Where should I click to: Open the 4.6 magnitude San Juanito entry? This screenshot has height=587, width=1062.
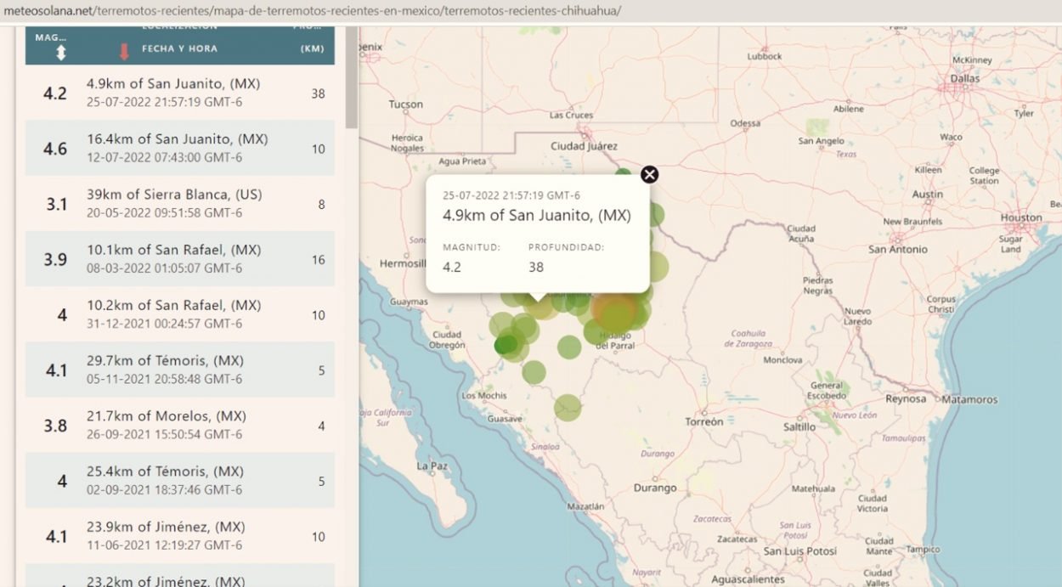point(179,148)
